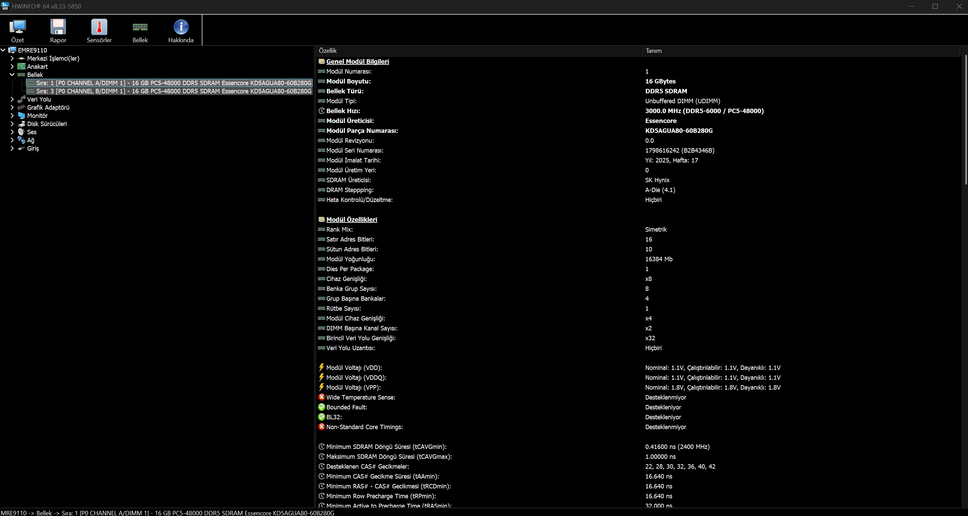Click the Tanım column header

point(801,51)
